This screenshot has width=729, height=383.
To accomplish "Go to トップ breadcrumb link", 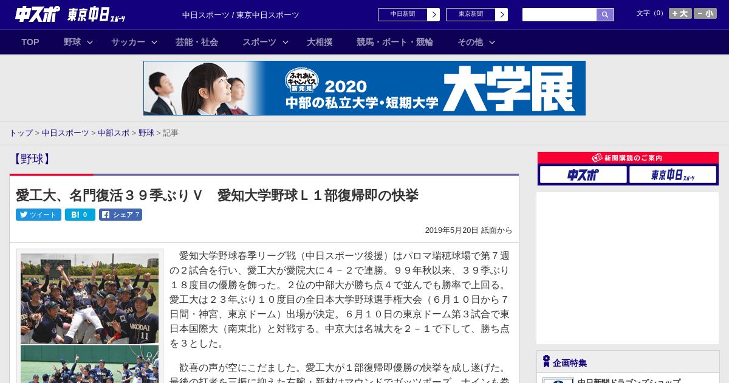I will click(21, 133).
